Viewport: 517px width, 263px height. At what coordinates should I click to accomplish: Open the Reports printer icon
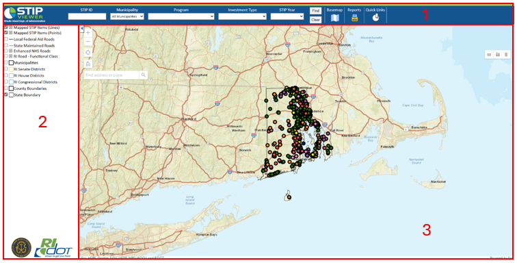pos(354,18)
